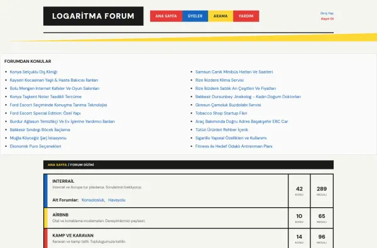Click the Giriş Yap link
Screen dimensions: 377x248
tap(327, 13)
